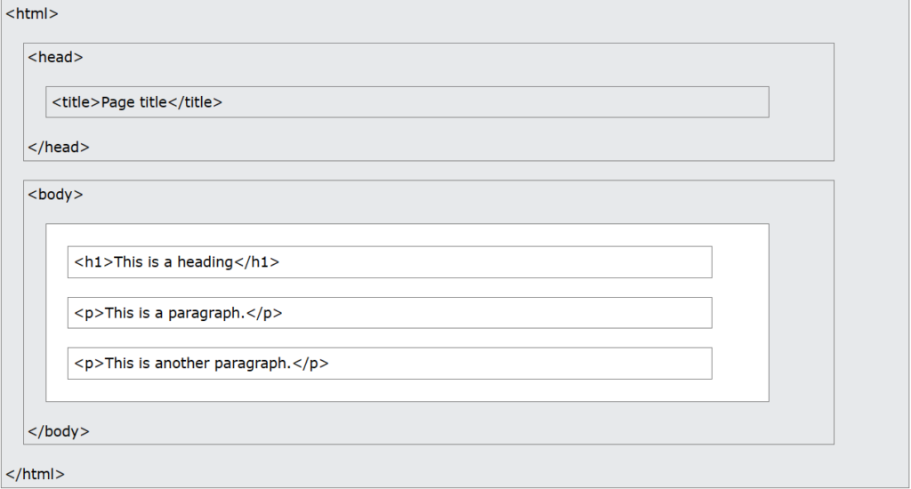The height and width of the screenshot is (489, 911).
Task: Select the closing </h1> tag
Action: coord(256,262)
